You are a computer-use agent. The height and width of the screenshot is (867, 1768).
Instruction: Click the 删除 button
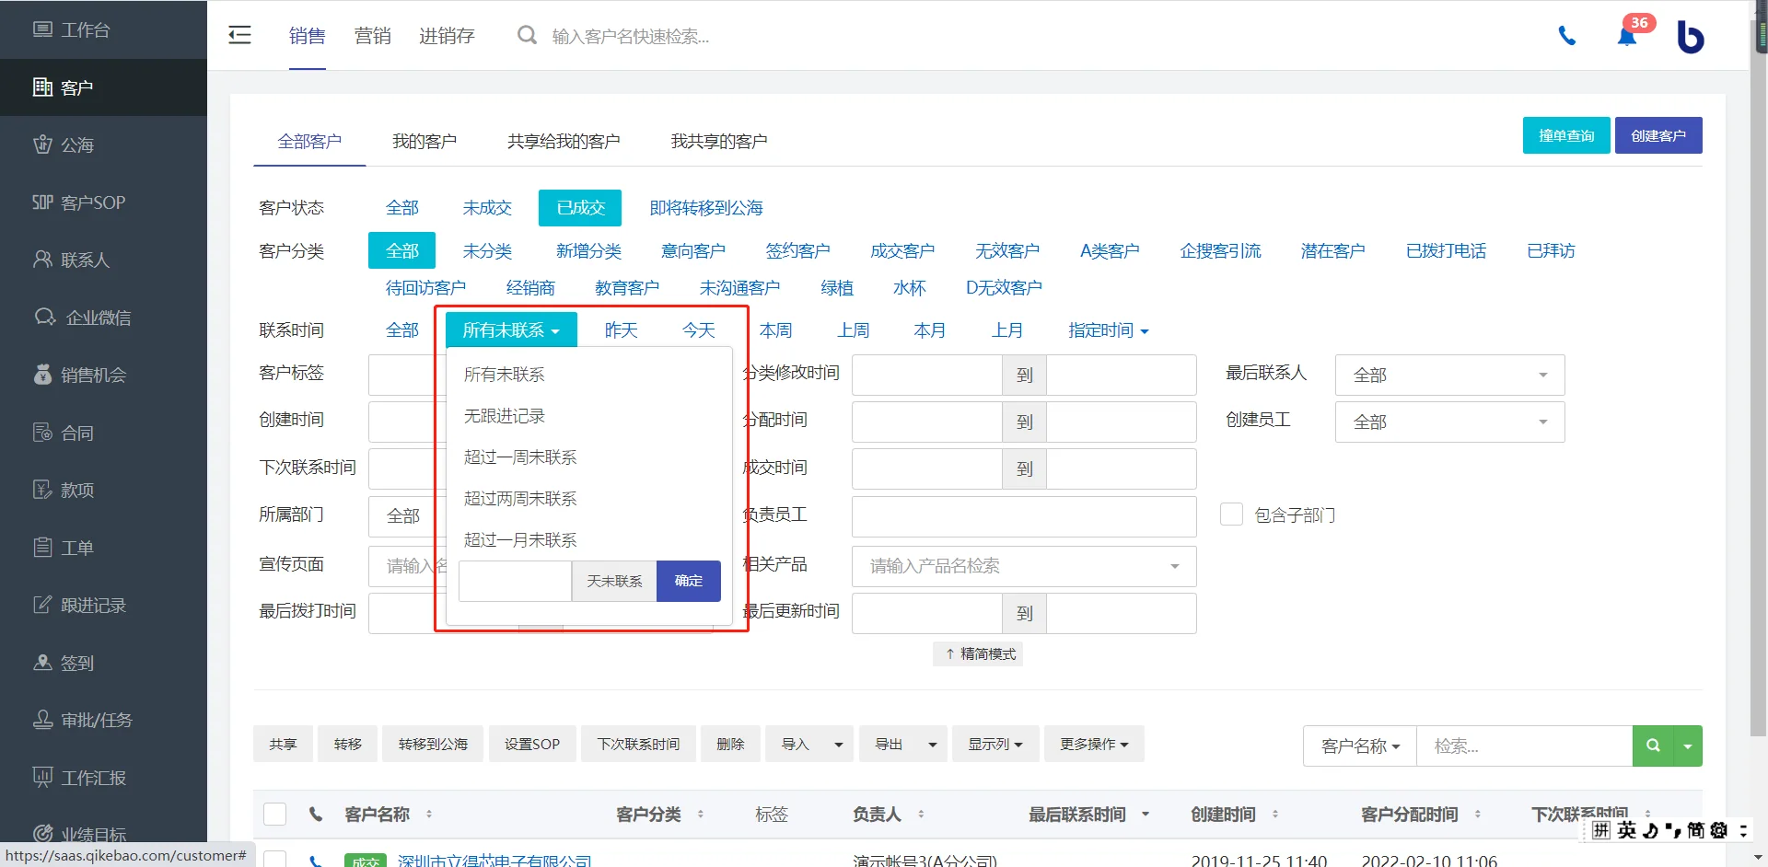click(730, 744)
